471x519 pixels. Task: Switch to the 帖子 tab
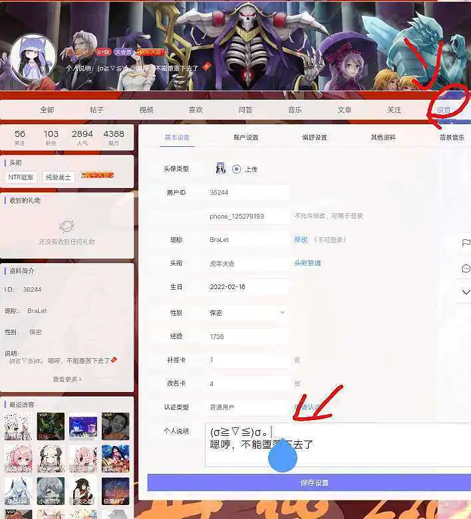point(96,110)
